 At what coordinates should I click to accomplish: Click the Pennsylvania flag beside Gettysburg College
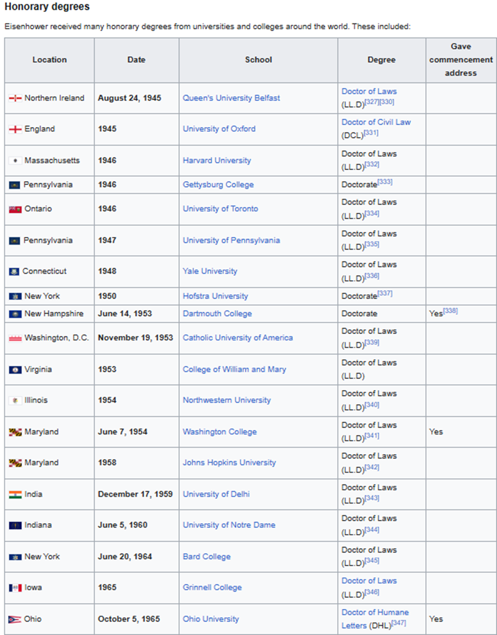pos(15,185)
